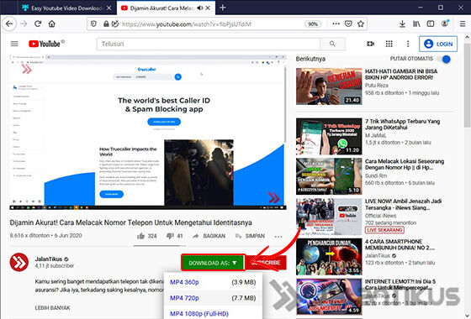Screen dimensions: 471x319
Task: Click the YouTube create video camera icon
Action: coord(371,44)
